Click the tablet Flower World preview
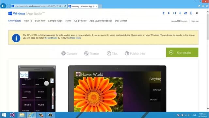This screenshot has width=209, height=118. click(117, 88)
